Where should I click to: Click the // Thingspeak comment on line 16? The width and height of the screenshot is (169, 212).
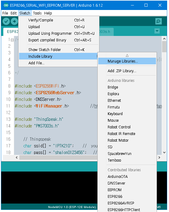(x=37, y=139)
